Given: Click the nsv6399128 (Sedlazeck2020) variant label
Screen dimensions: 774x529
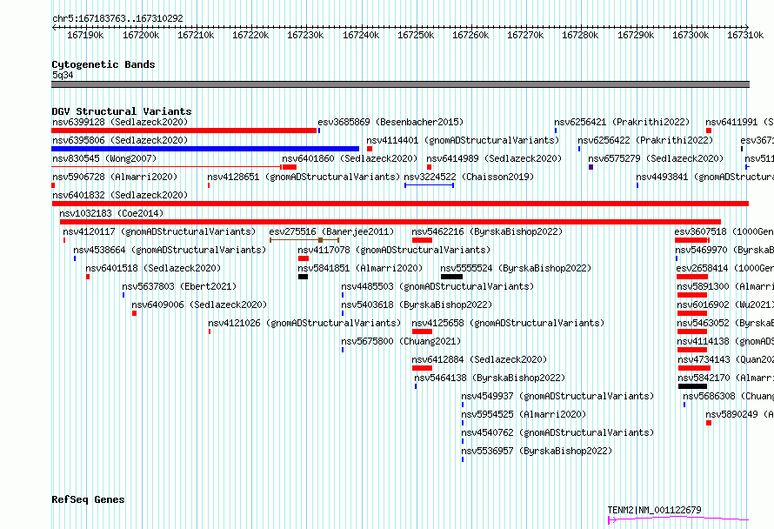Looking at the screenshot, I should point(120,122).
